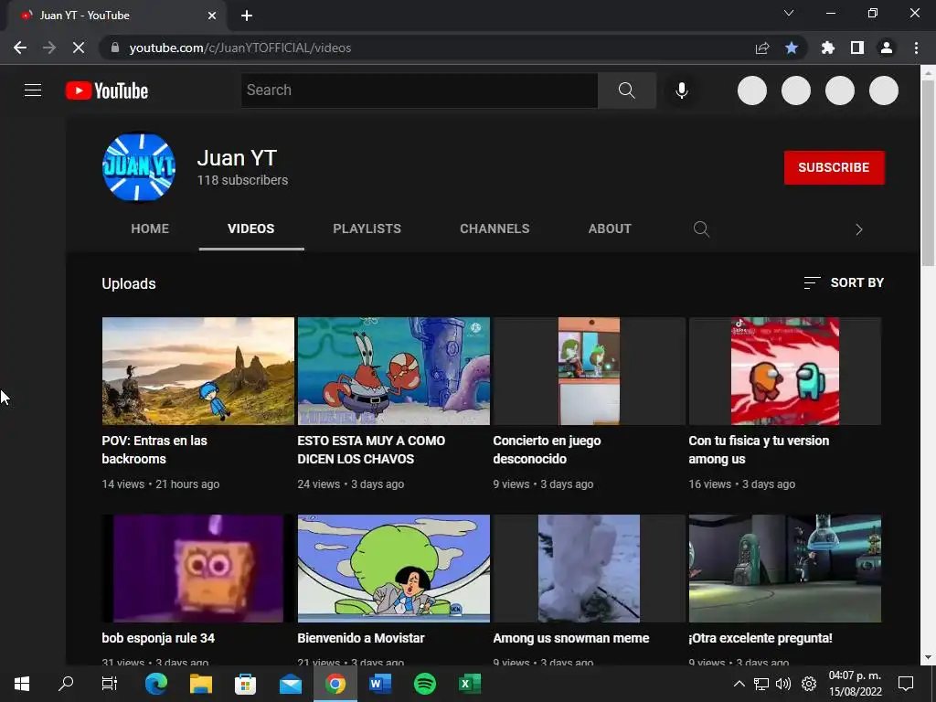Switch to the VIDEOS channel tab

coord(251,229)
